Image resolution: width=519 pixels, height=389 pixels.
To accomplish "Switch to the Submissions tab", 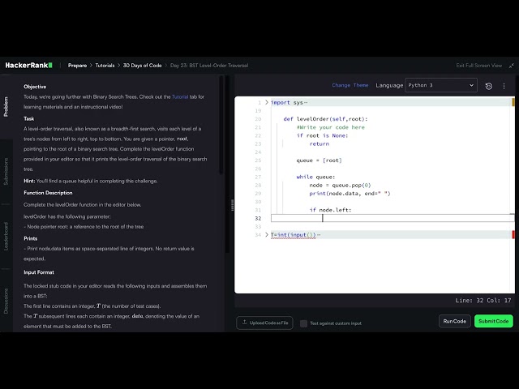I will pyautogui.click(x=6, y=171).
